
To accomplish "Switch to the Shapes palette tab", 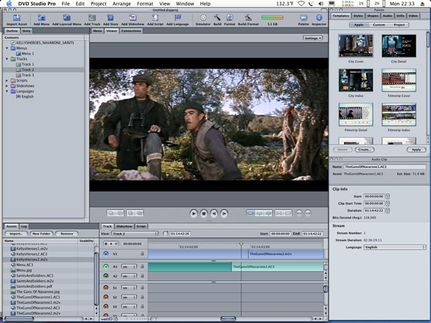I will coord(372,15).
